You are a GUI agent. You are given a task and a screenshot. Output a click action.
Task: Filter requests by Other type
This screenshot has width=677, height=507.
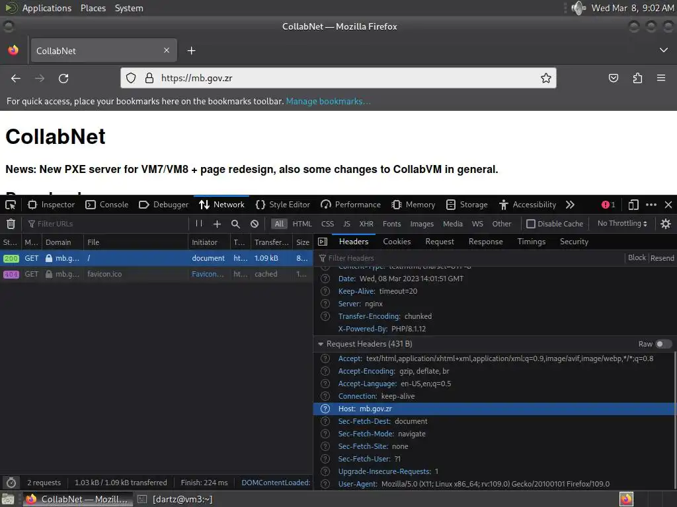(502, 224)
